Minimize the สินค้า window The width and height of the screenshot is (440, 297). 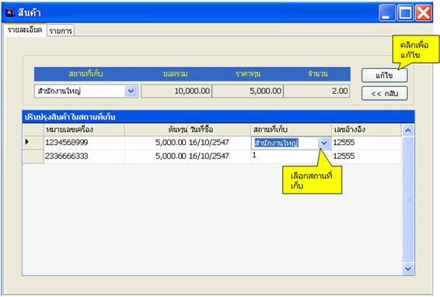pos(387,12)
